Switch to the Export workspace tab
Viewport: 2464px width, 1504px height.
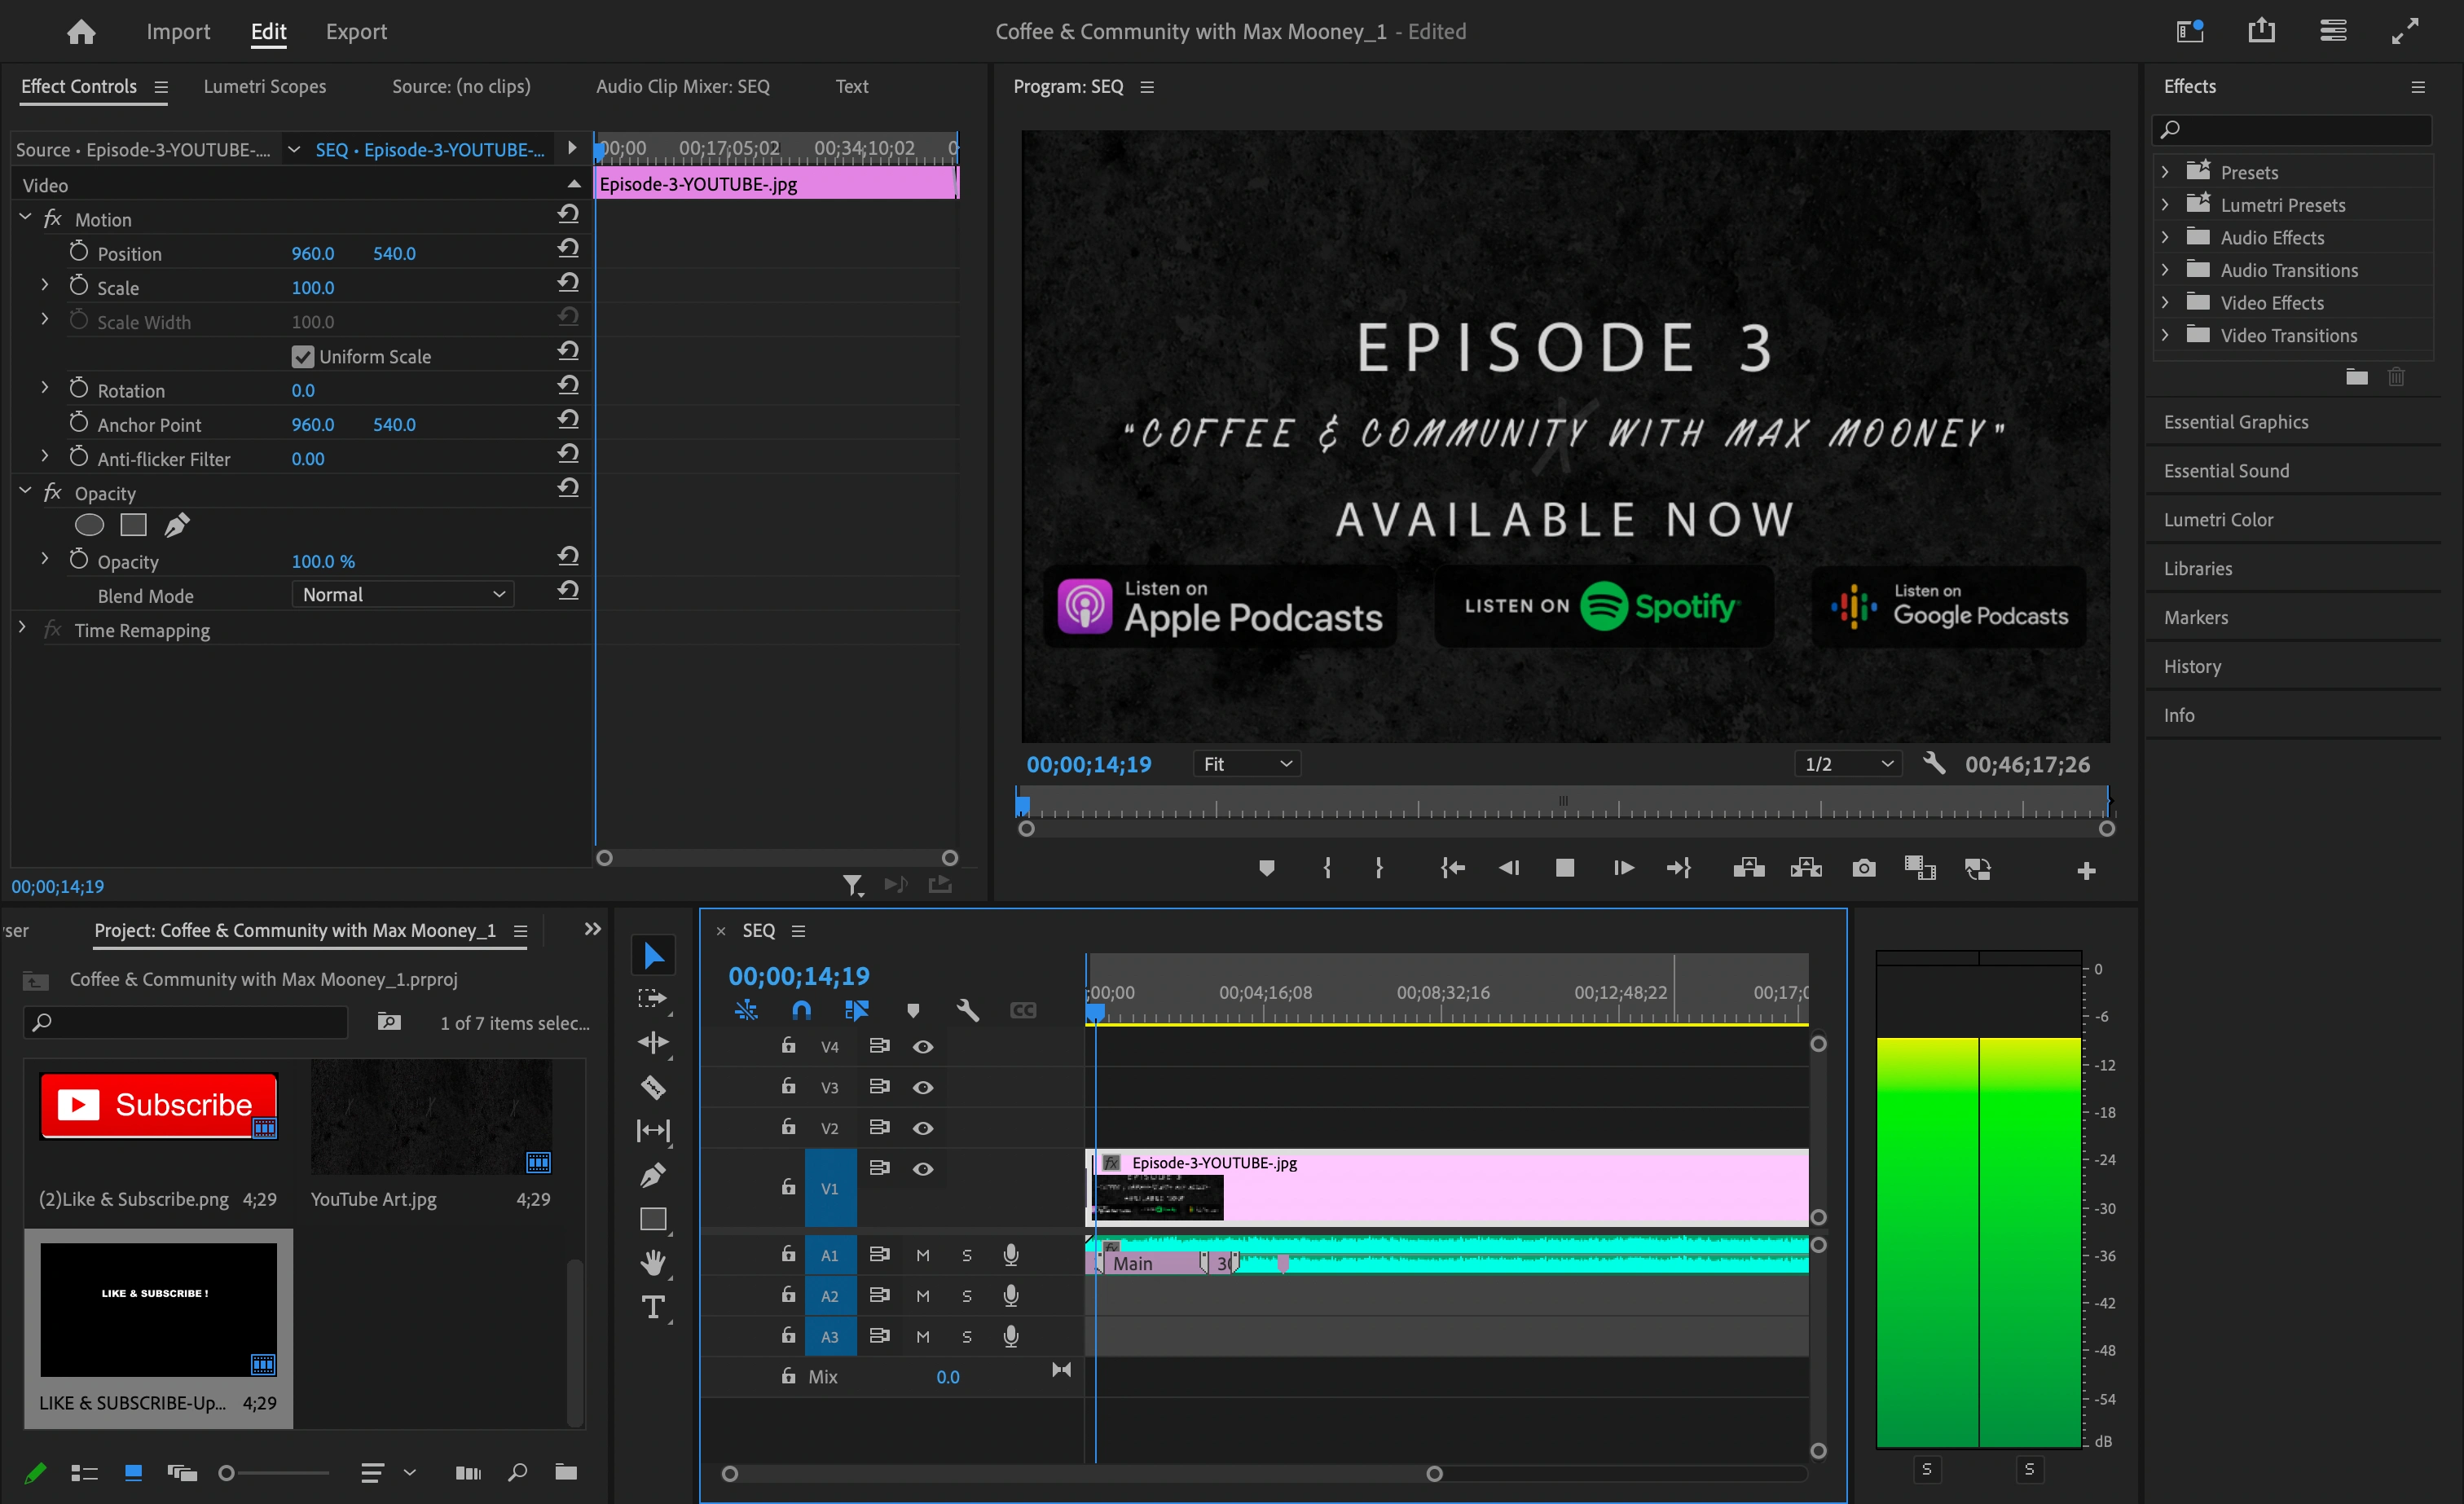356,32
